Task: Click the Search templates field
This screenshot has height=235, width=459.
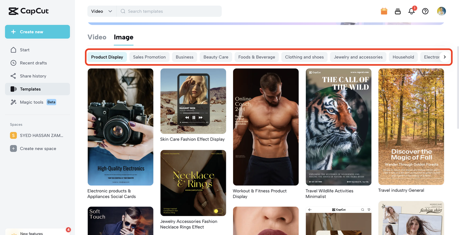Action: pyautogui.click(x=169, y=11)
